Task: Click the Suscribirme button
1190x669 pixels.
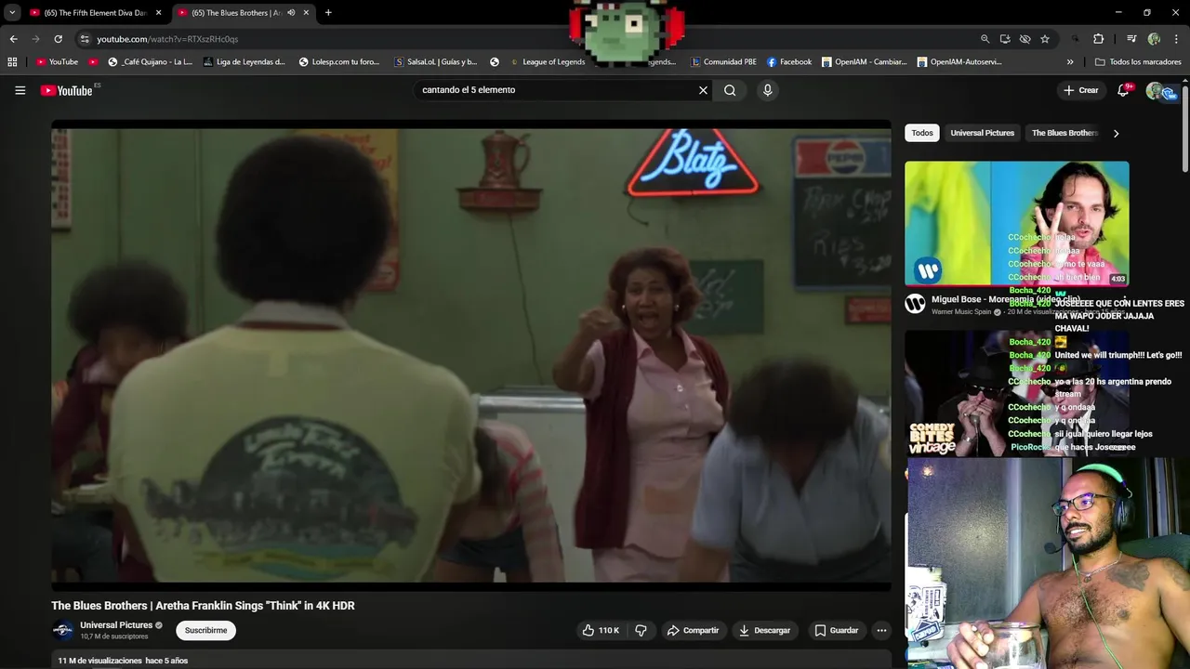Action: tap(205, 630)
